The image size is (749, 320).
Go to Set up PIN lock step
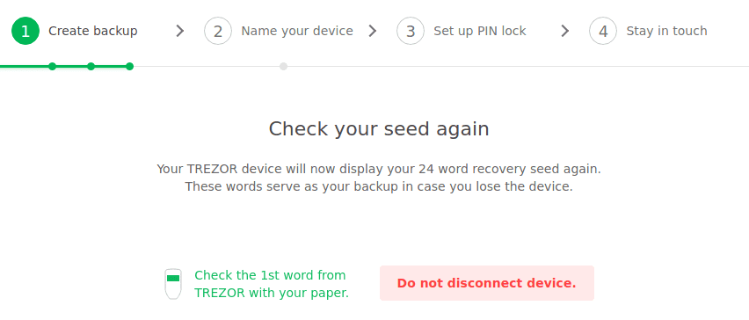480,31
